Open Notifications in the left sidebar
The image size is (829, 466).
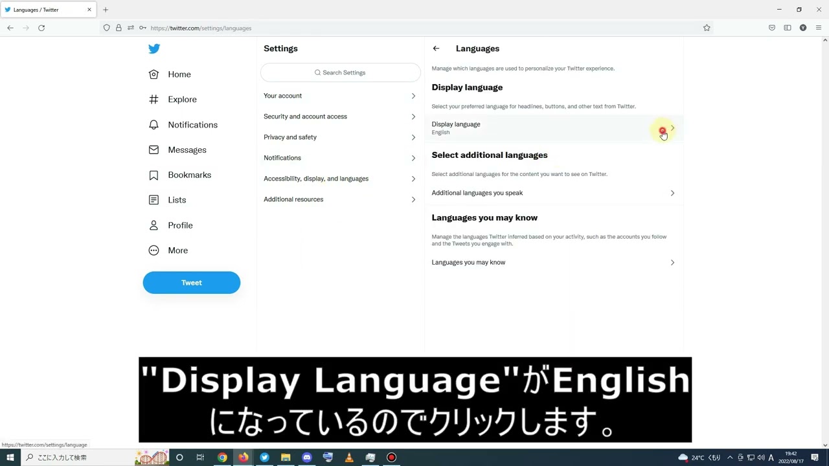pos(183,125)
